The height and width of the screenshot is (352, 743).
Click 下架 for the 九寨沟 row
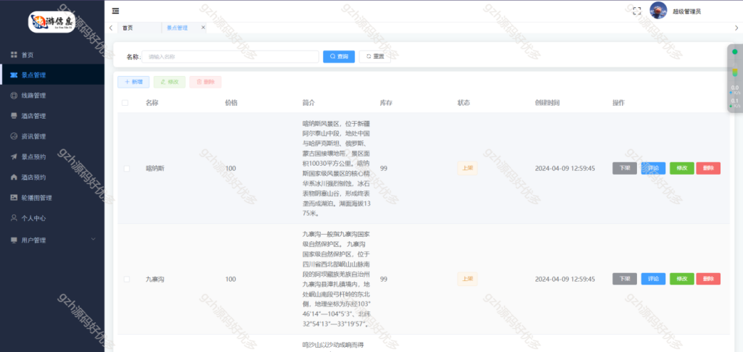tap(625, 279)
